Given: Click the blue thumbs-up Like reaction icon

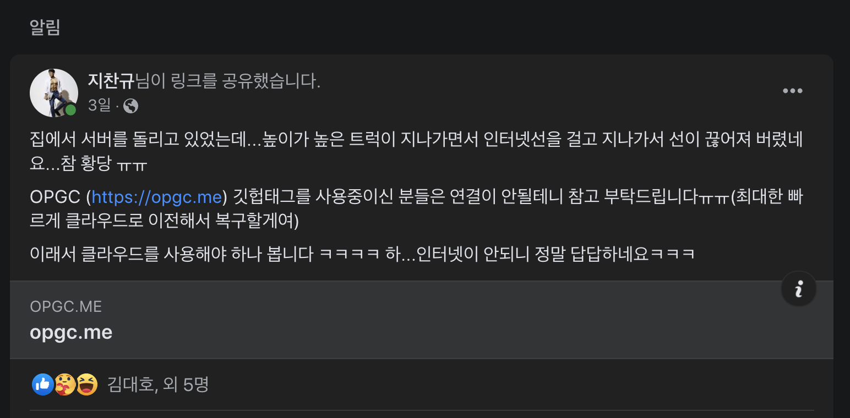Looking at the screenshot, I should point(42,384).
